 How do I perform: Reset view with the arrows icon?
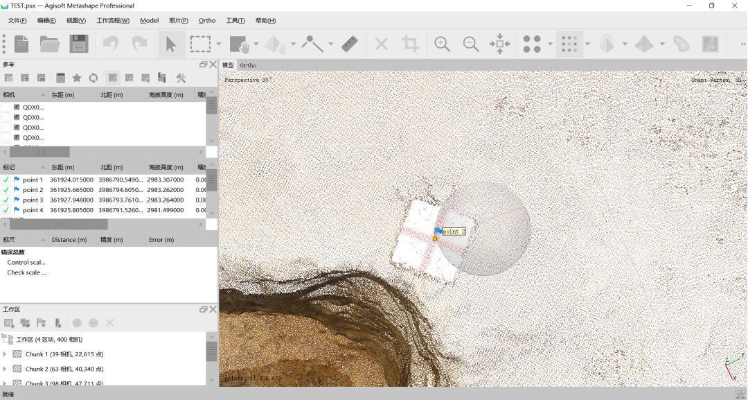click(499, 44)
